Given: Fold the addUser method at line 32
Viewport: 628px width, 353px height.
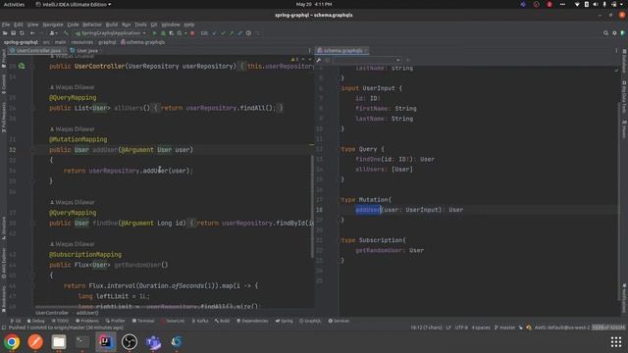Looking at the screenshot, I should pos(33,150).
